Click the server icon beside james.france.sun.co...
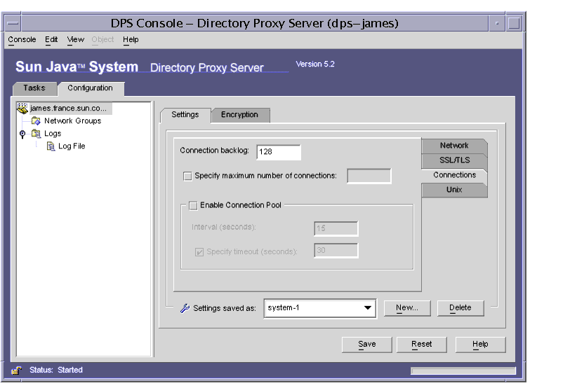The height and width of the screenshot is (388, 577). (x=22, y=108)
